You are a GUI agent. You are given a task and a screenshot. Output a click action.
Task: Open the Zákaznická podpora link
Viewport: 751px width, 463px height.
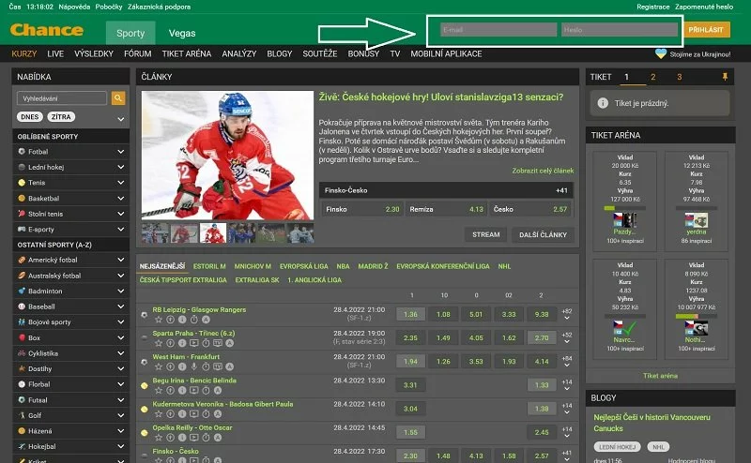pos(159,7)
